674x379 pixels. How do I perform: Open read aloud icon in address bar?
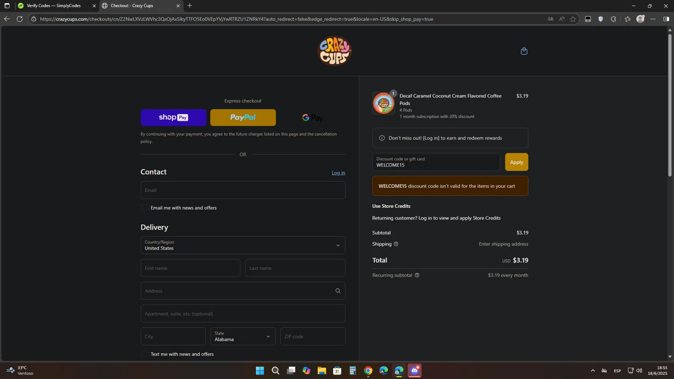pos(562,19)
